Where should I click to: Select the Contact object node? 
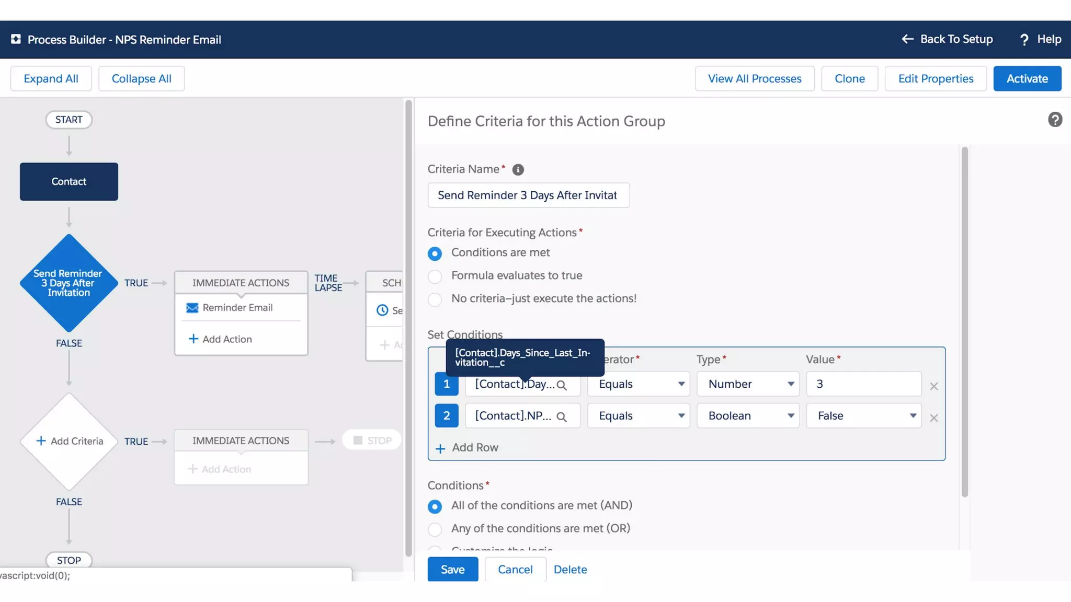pos(69,181)
